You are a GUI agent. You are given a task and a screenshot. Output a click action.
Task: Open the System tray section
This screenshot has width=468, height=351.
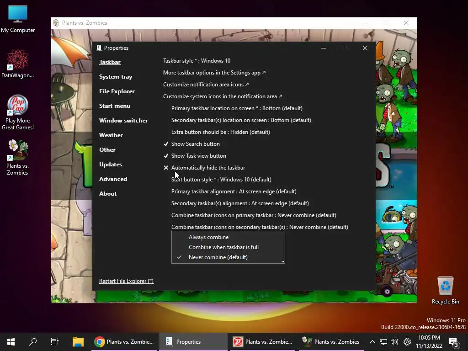point(116,77)
